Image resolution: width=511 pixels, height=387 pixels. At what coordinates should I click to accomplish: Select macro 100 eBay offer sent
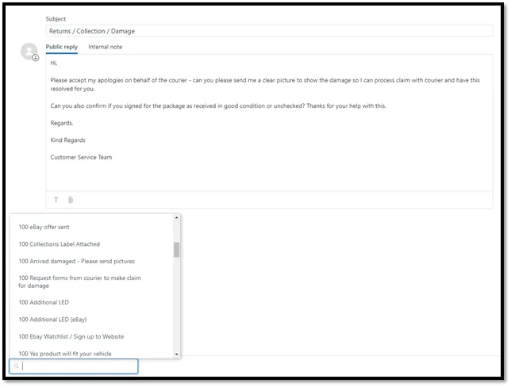click(44, 227)
